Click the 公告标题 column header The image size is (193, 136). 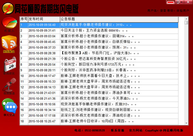click(x=119, y=19)
